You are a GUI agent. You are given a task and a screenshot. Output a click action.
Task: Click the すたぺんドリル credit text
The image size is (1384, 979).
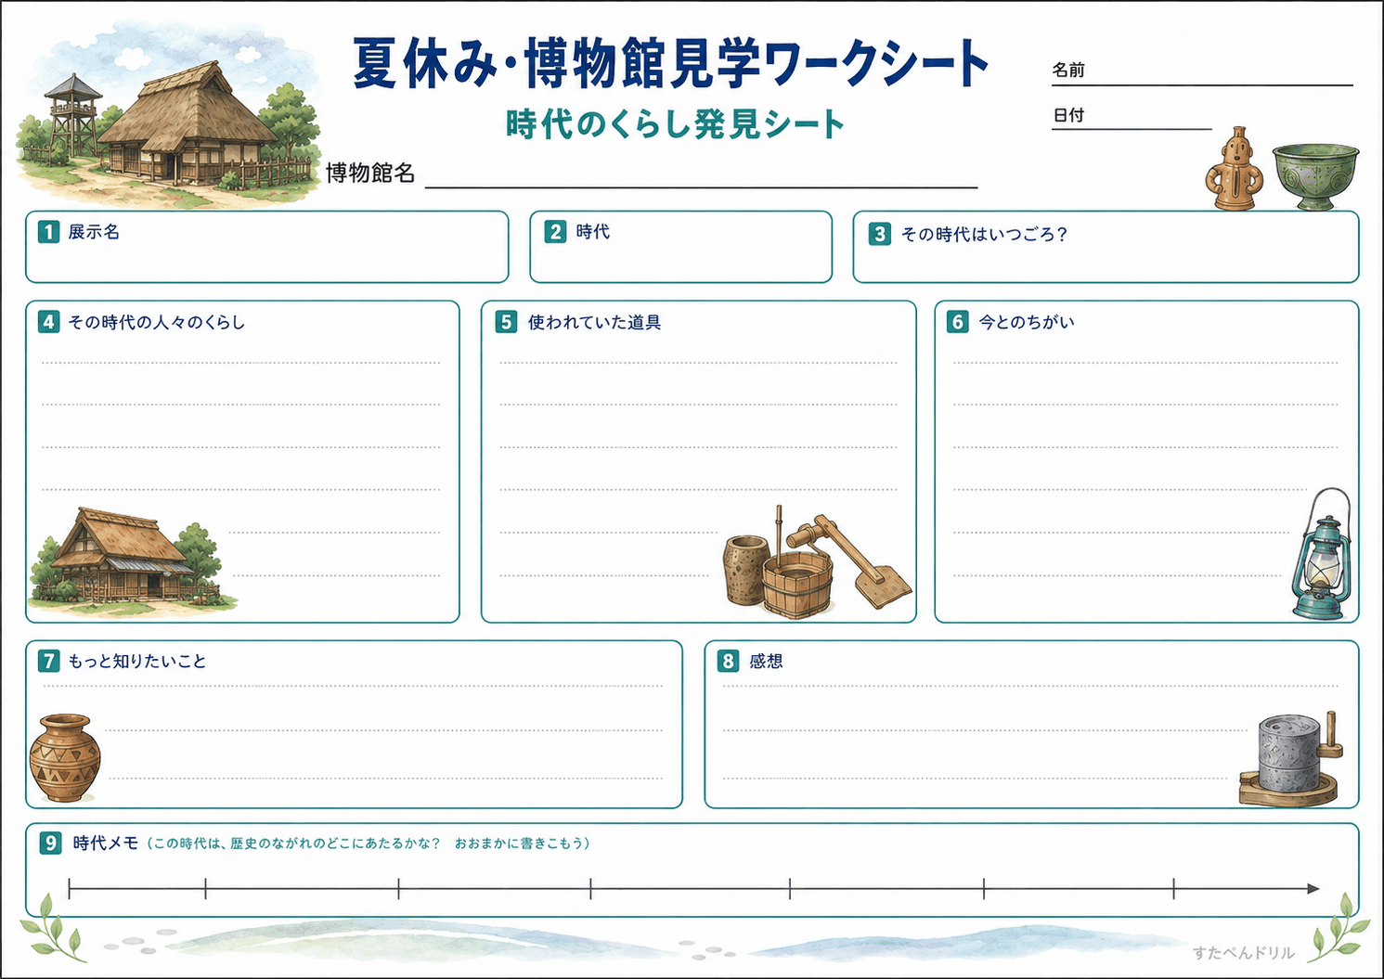[x=1243, y=953]
